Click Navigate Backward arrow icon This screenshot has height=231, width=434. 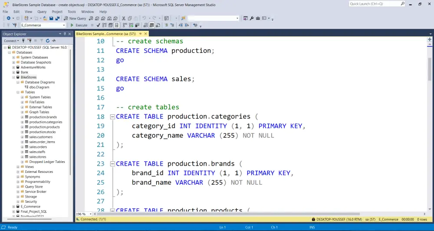pos(8,18)
